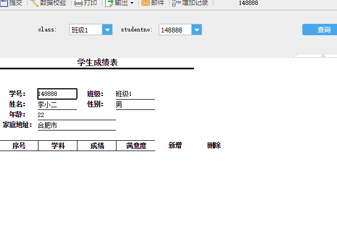The image size is (337, 228).
Task: Select the 学号 cell containing 148888
Action: (x=57, y=94)
